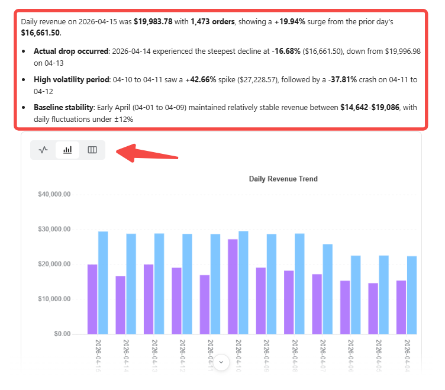
Task: Expand chart with the down chevron button
Action: tap(221, 362)
